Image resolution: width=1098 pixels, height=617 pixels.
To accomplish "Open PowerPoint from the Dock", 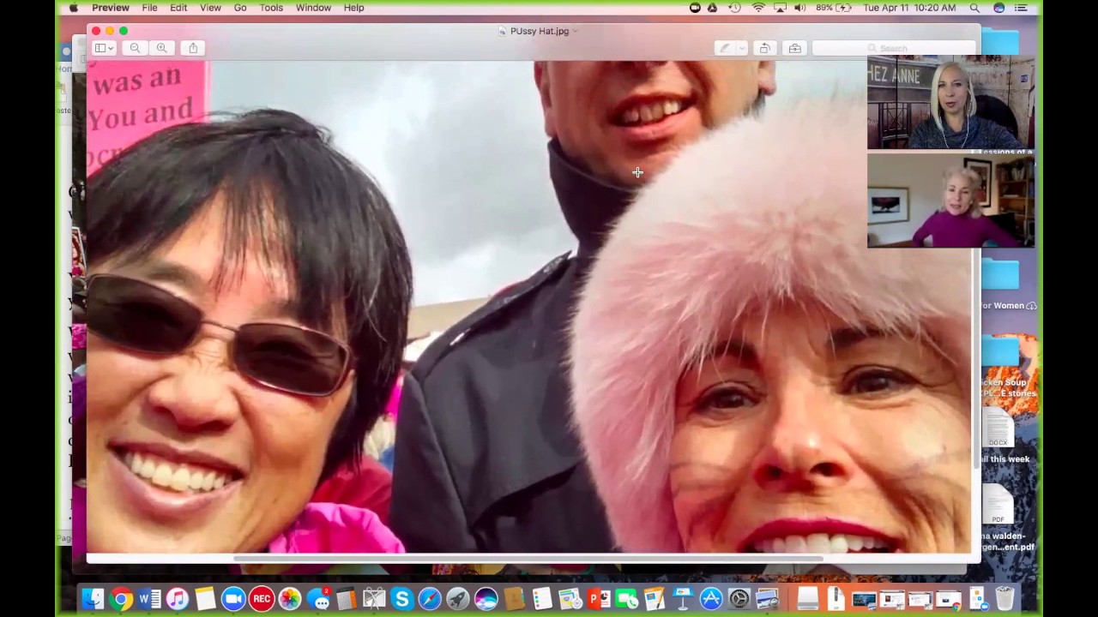I will [598, 598].
